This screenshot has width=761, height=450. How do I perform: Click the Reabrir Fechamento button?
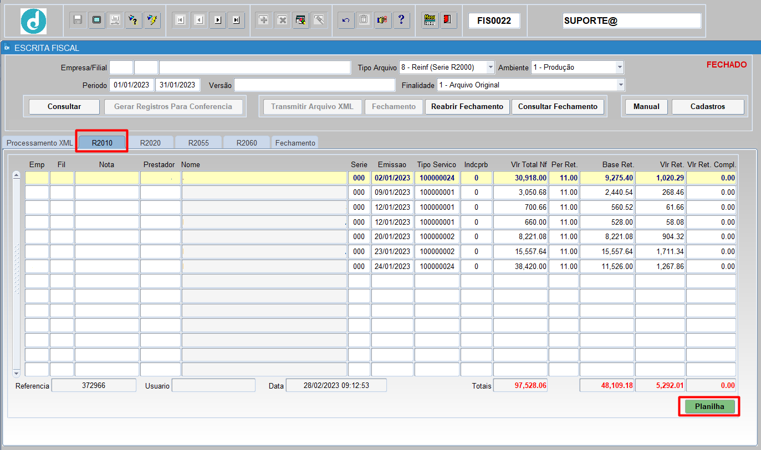467,107
